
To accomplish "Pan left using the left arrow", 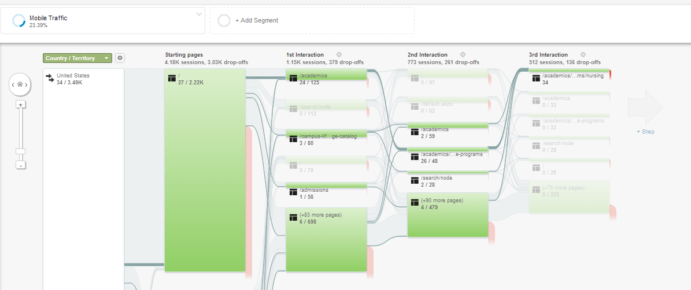I will pos(13,85).
